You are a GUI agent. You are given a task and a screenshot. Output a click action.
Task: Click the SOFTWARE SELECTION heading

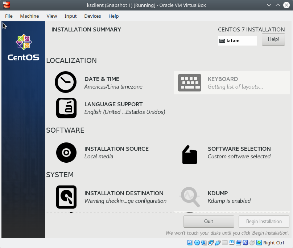pyautogui.click(x=239, y=149)
